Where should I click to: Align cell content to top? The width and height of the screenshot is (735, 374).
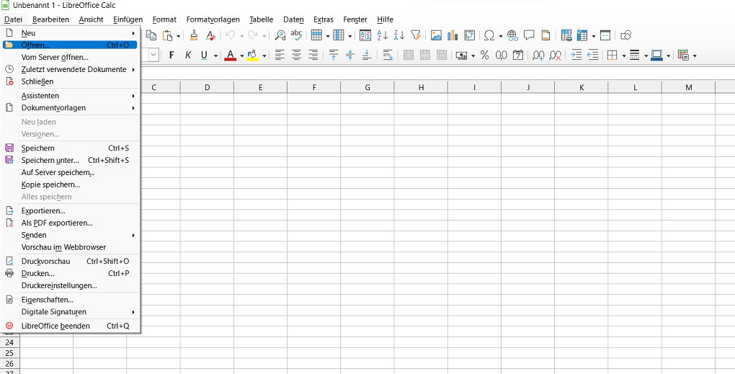coord(334,55)
